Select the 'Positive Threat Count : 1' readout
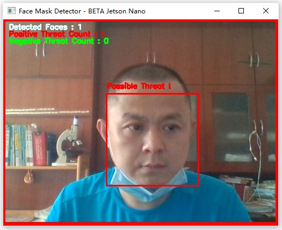The image size is (282, 230). (x=56, y=34)
